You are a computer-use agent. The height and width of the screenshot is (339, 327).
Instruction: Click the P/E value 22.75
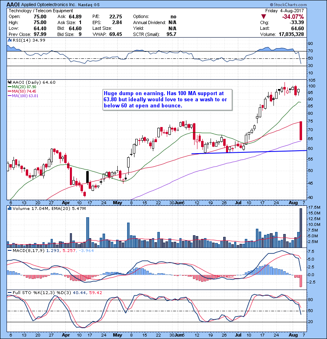(116, 17)
